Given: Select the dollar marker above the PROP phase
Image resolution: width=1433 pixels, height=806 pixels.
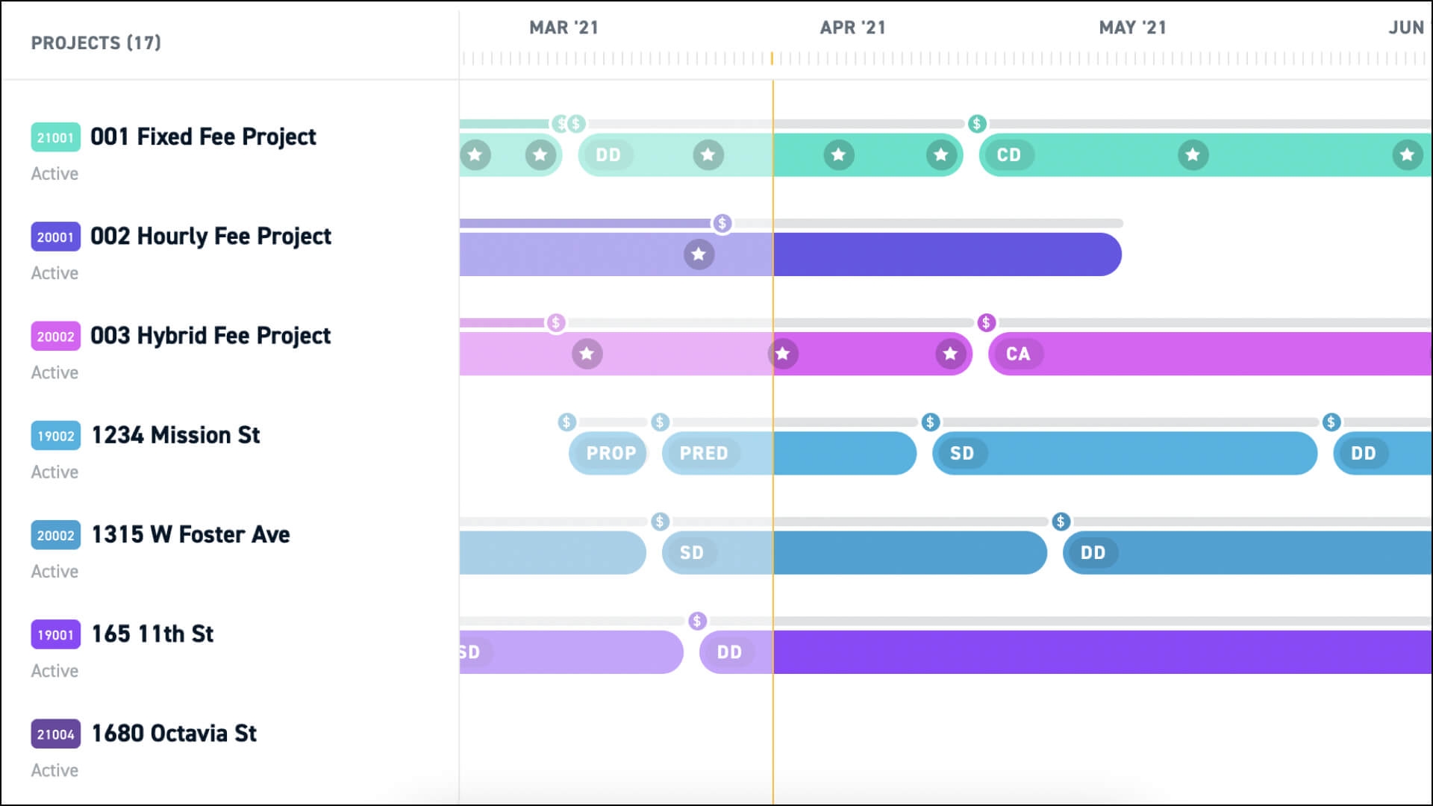Looking at the screenshot, I should click(x=566, y=422).
